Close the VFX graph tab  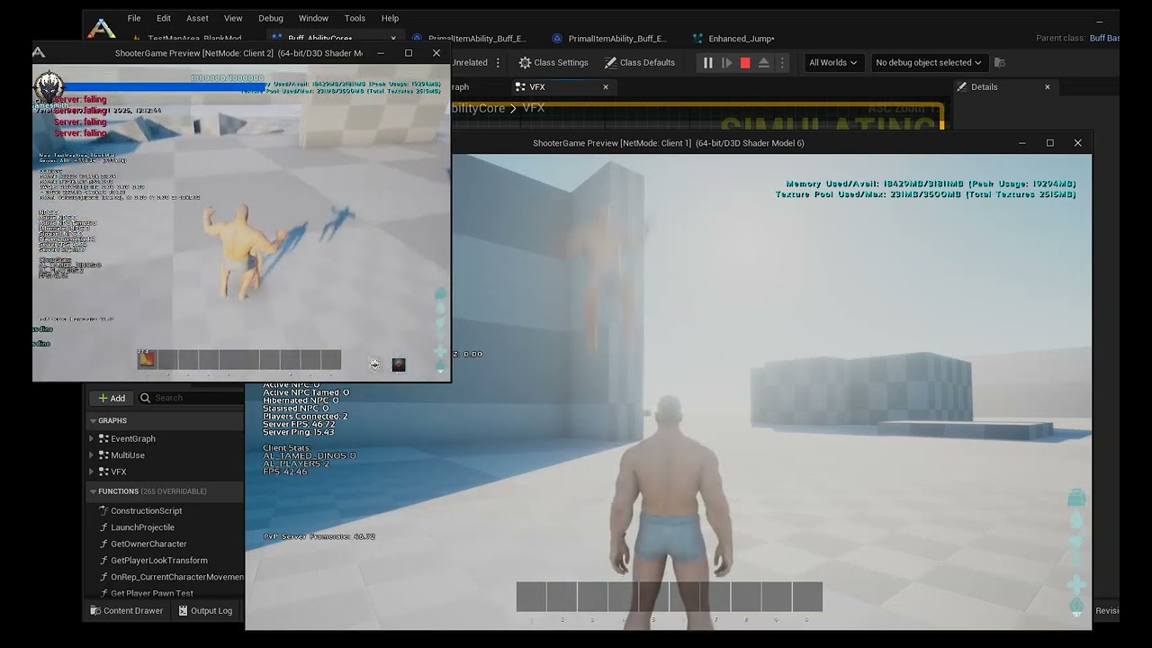[x=606, y=87]
